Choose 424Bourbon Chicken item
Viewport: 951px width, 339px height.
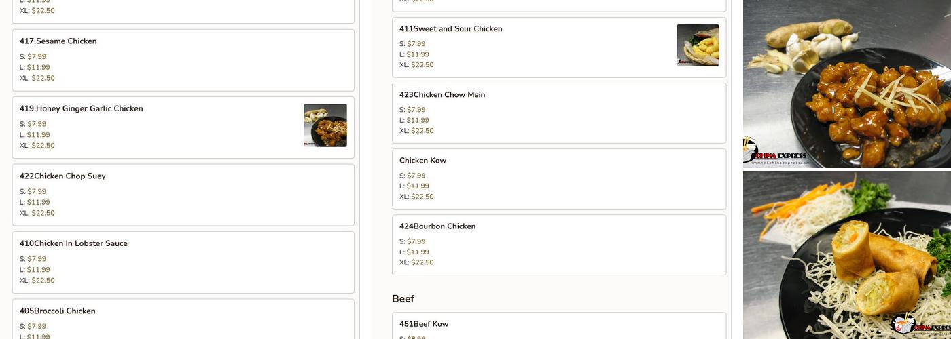click(437, 226)
